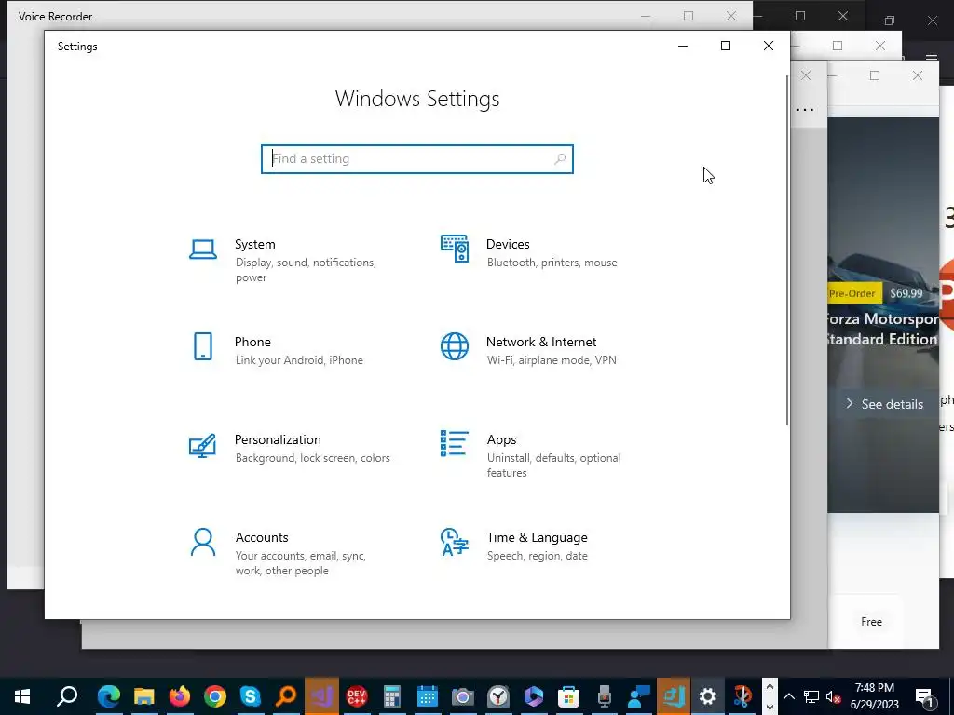Open the Network & Internet globe icon
954x715 pixels.
[x=455, y=346]
